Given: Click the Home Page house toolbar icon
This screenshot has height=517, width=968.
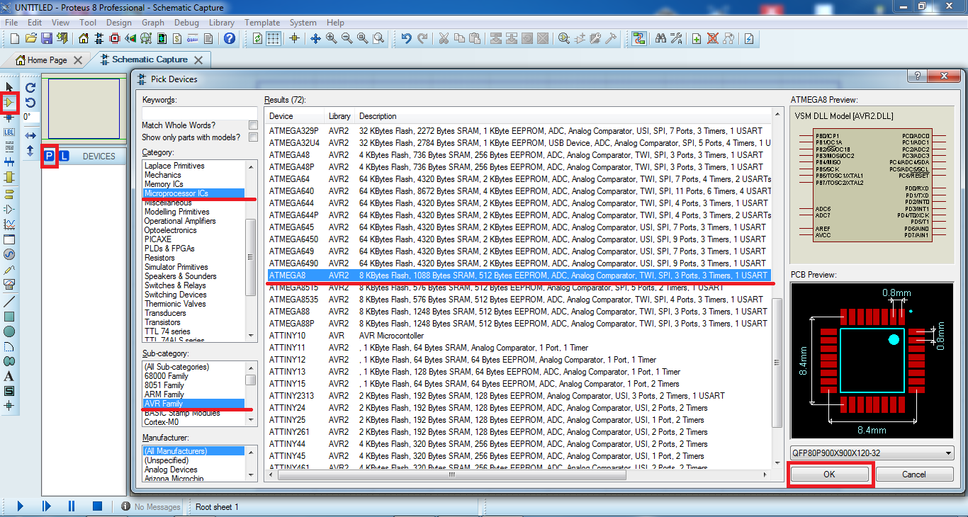Looking at the screenshot, I should pyautogui.click(x=84, y=38).
